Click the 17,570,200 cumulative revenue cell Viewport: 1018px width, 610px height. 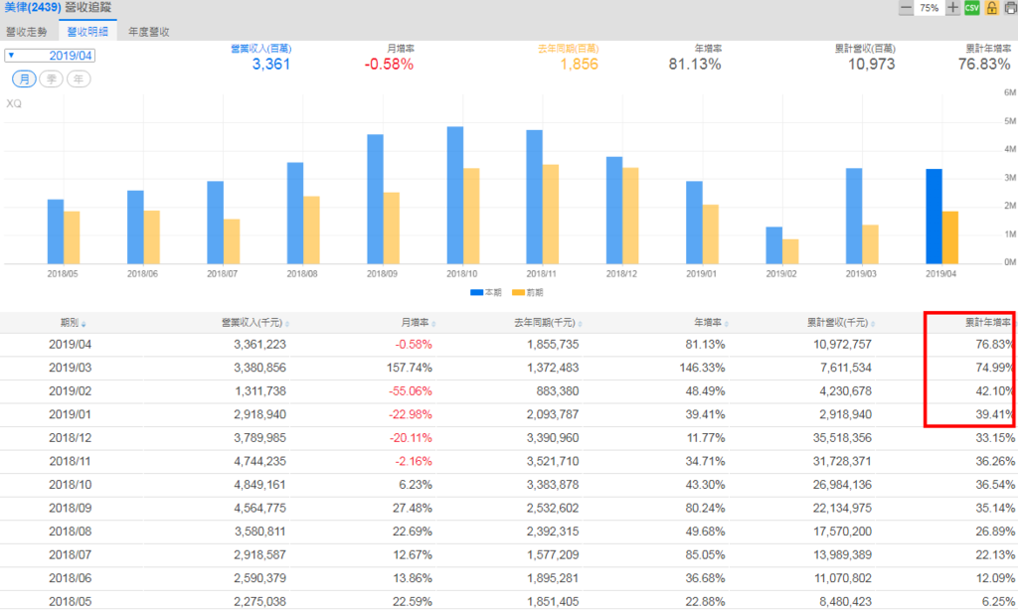[x=842, y=532]
